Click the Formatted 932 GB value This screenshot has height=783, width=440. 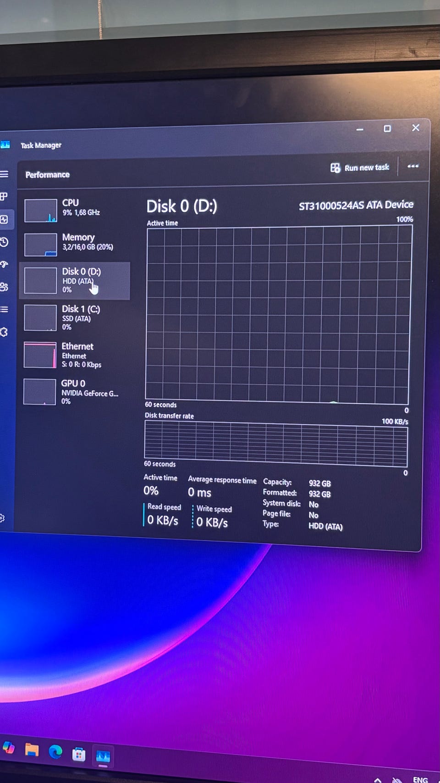click(x=319, y=494)
